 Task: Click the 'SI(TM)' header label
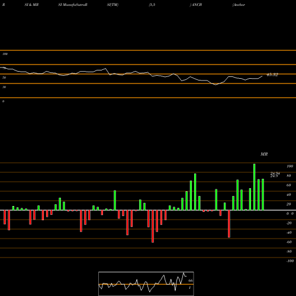pos(112,5)
